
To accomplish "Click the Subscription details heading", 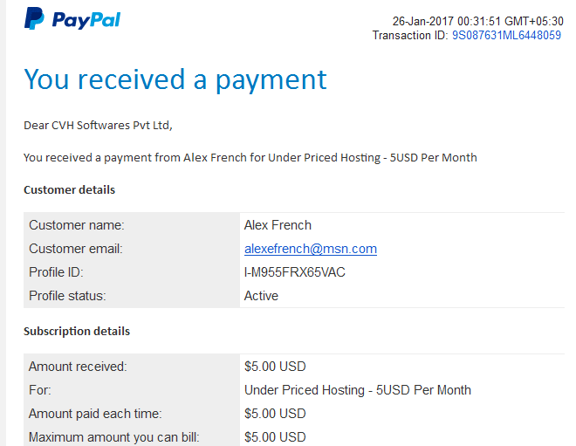I will (77, 332).
